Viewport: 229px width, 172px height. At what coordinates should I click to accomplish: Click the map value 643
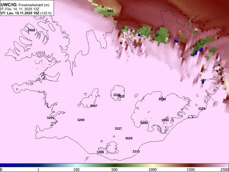110,11
